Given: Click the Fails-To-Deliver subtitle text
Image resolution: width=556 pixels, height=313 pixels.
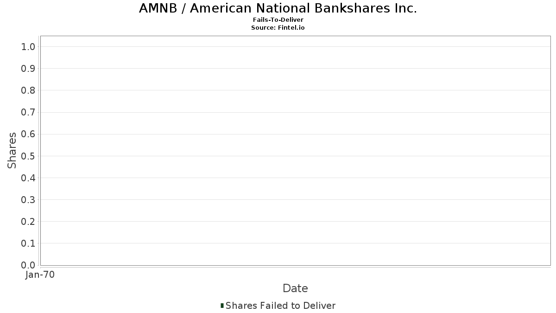Looking at the screenshot, I should [x=278, y=20].
